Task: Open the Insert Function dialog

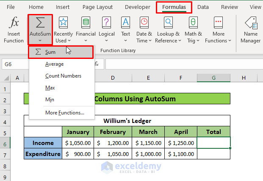Action: [x=14, y=30]
